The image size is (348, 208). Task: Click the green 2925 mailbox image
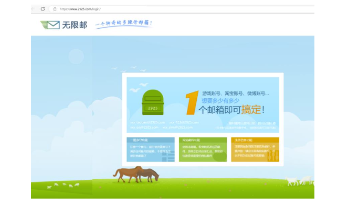(x=153, y=102)
